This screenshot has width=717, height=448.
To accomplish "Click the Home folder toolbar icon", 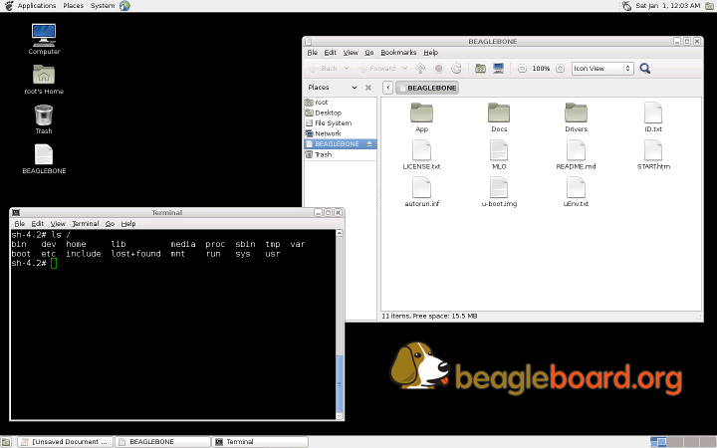I will click(480, 69).
